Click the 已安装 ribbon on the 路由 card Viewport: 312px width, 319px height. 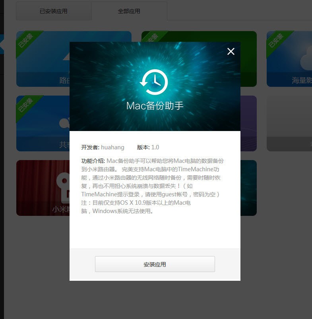click(x=26, y=41)
